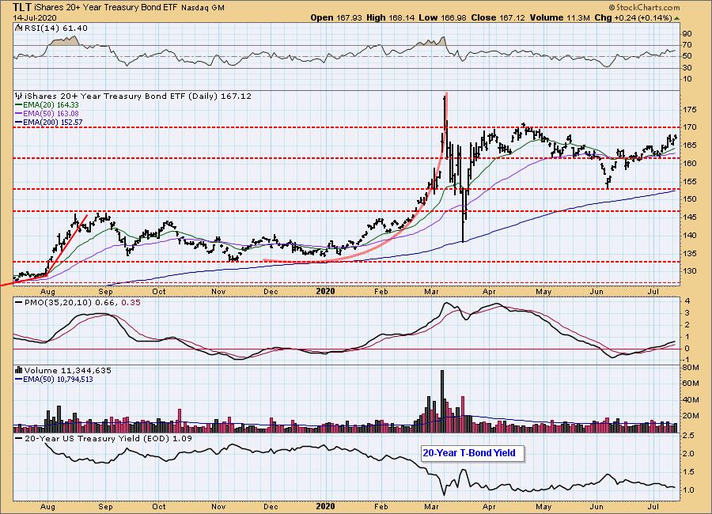Screen dimensions: 712x514
Task: Click the Open 167.93 value
Action: pos(336,17)
